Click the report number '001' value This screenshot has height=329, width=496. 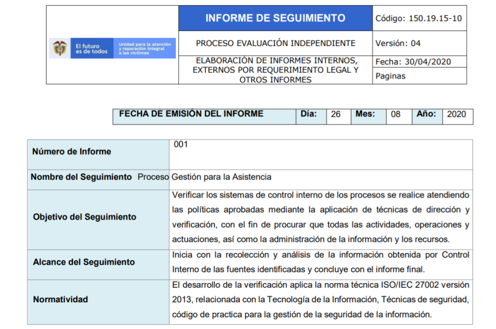180,145
